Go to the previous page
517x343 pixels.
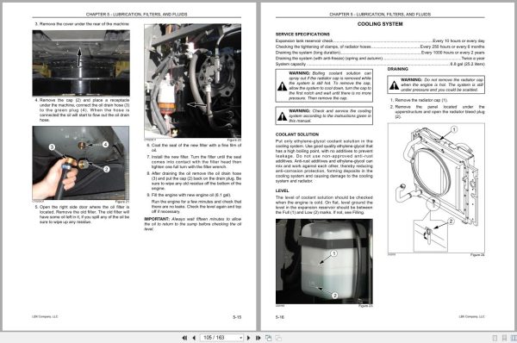click(x=194, y=338)
